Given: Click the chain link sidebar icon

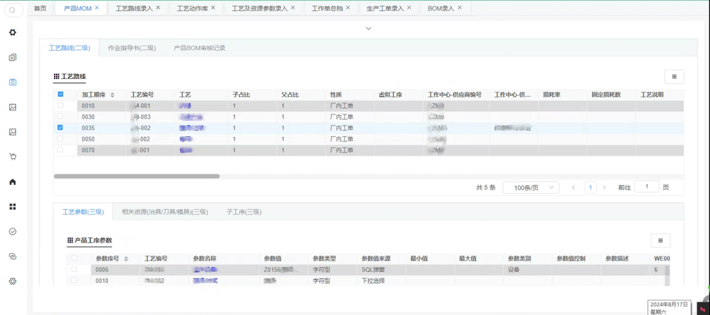Looking at the screenshot, I should tap(12, 256).
